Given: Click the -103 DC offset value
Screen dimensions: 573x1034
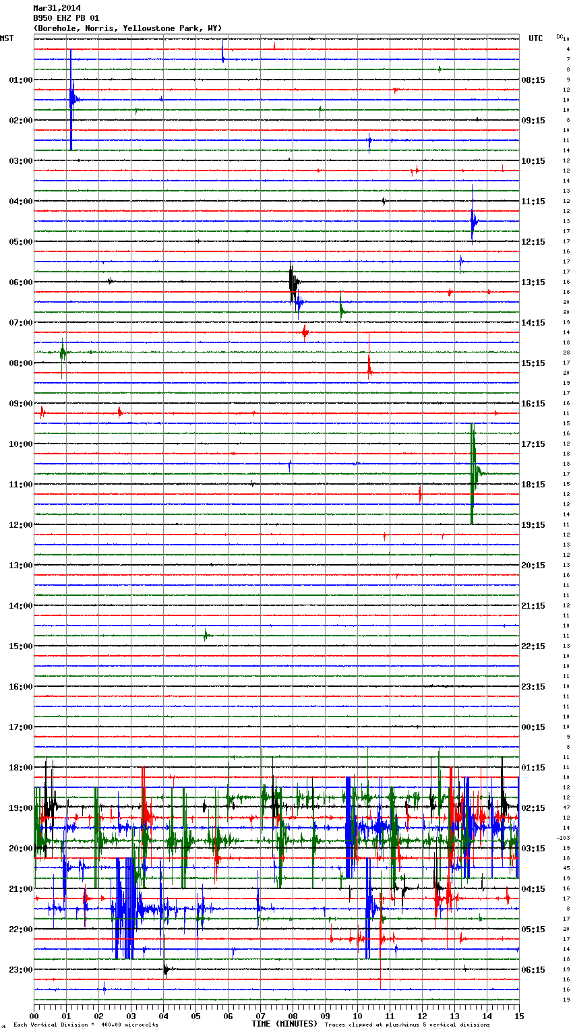Looking at the screenshot, I should coord(563,838).
